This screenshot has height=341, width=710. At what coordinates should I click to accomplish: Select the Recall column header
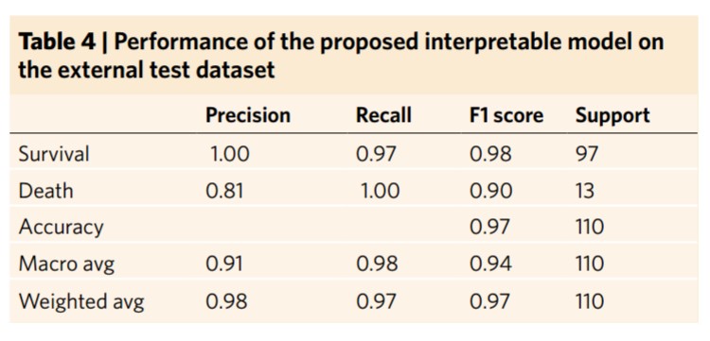(x=384, y=115)
